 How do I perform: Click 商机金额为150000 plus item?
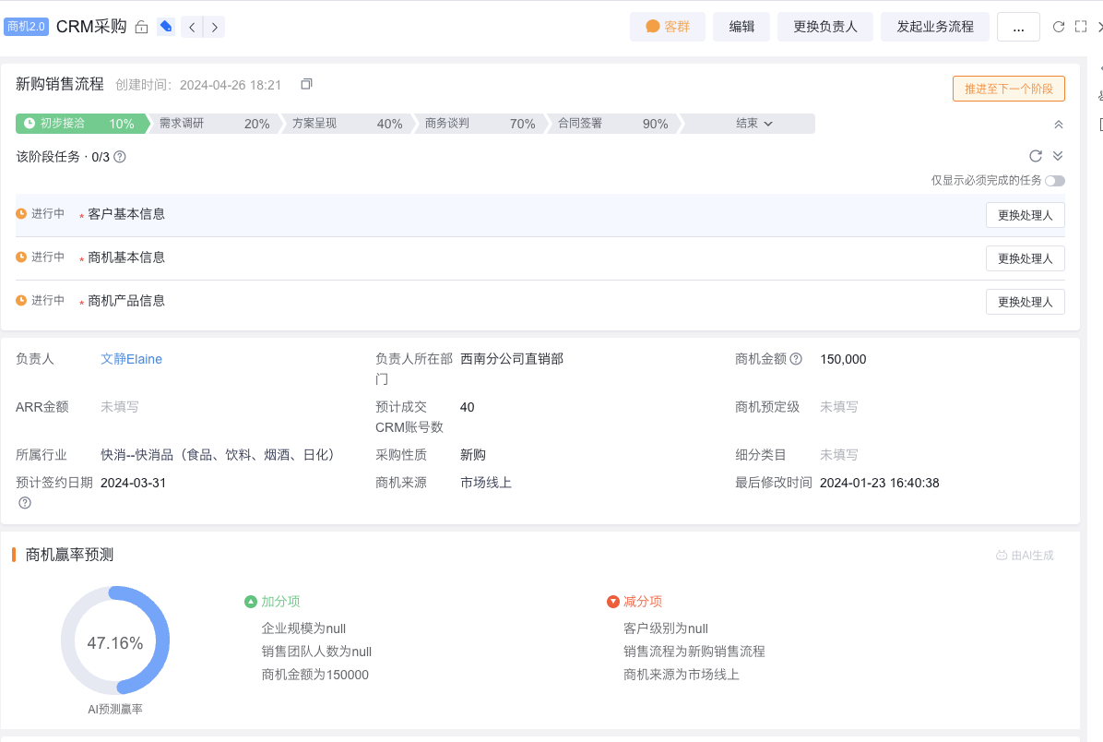(315, 675)
